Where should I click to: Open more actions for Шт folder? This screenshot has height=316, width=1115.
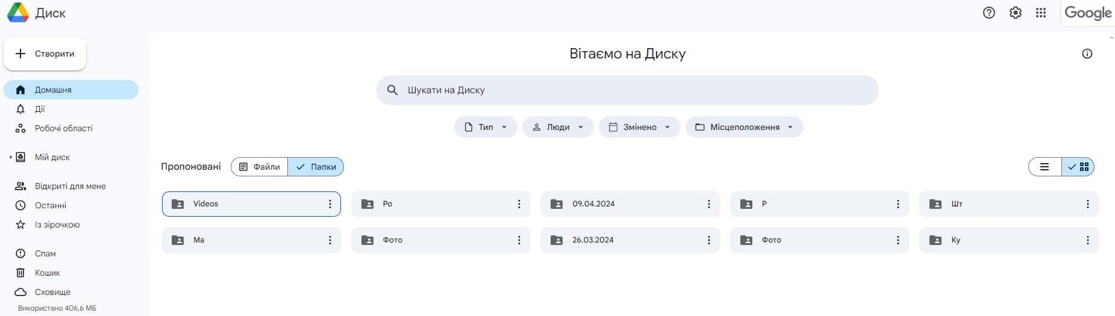tap(1087, 204)
